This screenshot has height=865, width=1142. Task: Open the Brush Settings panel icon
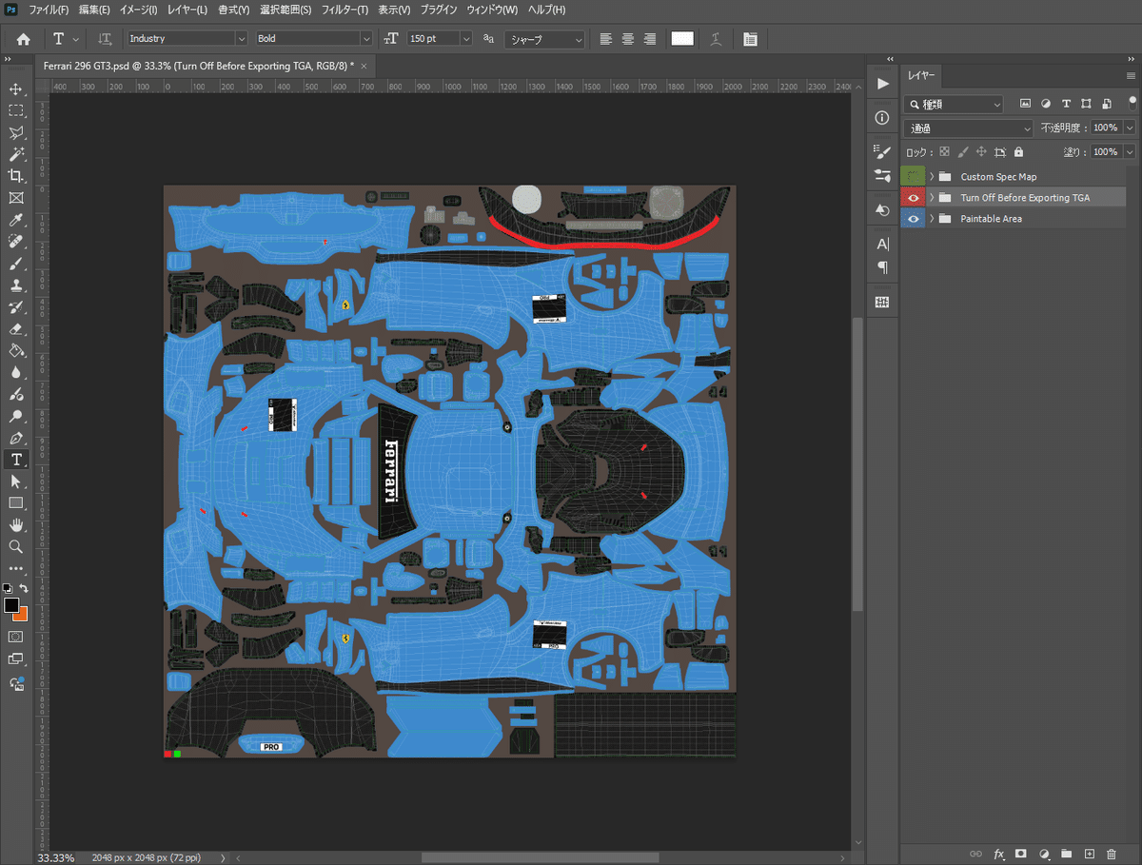click(x=882, y=152)
